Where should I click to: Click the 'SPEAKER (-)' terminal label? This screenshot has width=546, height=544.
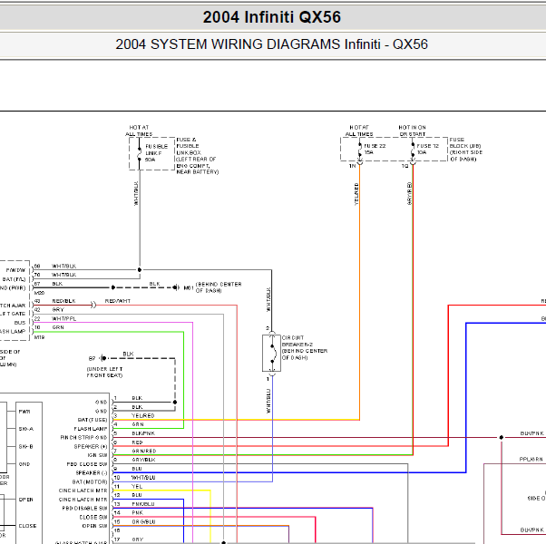[x=92, y=473]
